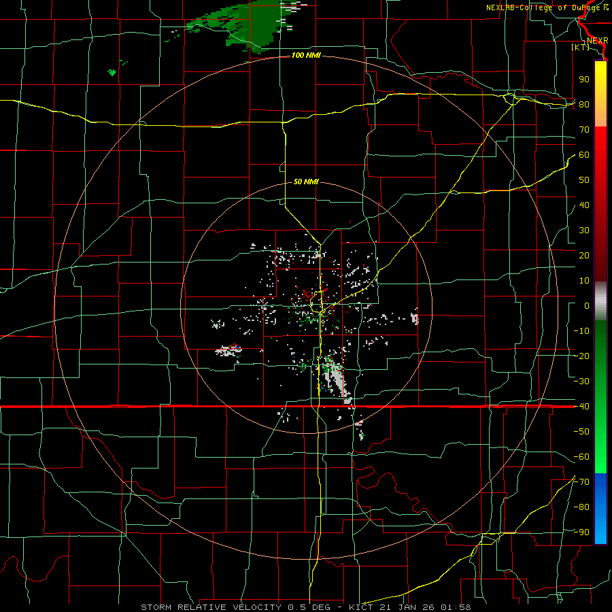Click the 60 value on the velocity scale
The image size is (612, 612).
[584, 155]
